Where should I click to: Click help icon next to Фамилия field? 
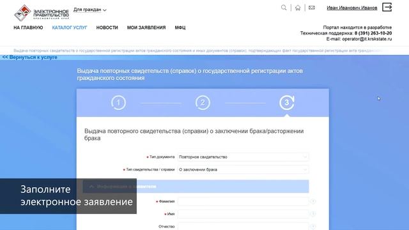[x=313, y=201]
